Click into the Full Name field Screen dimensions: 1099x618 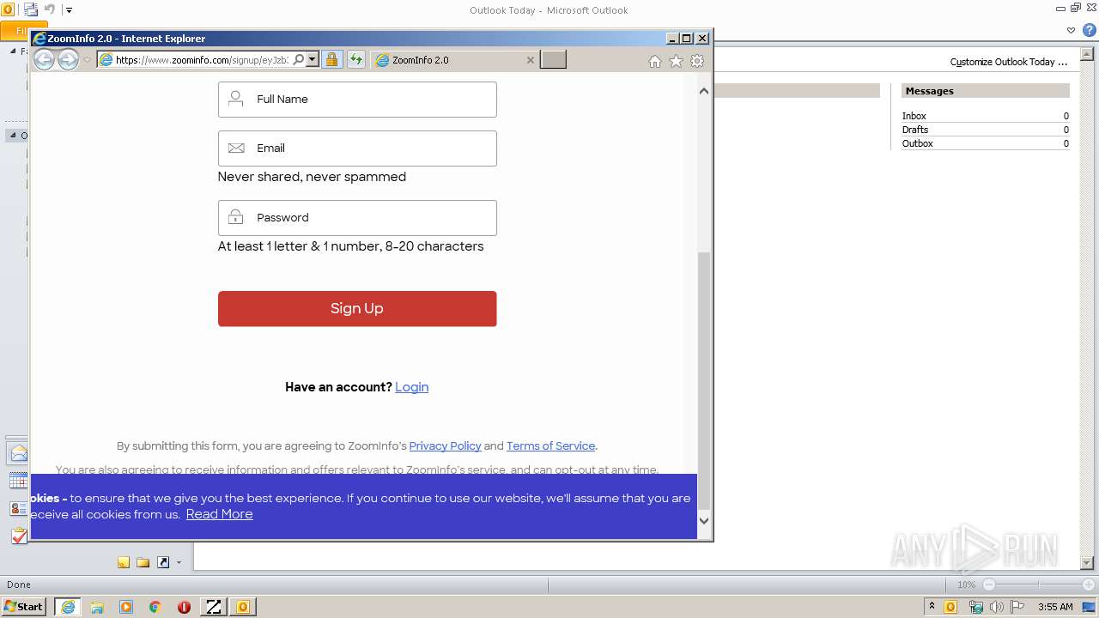357,100
